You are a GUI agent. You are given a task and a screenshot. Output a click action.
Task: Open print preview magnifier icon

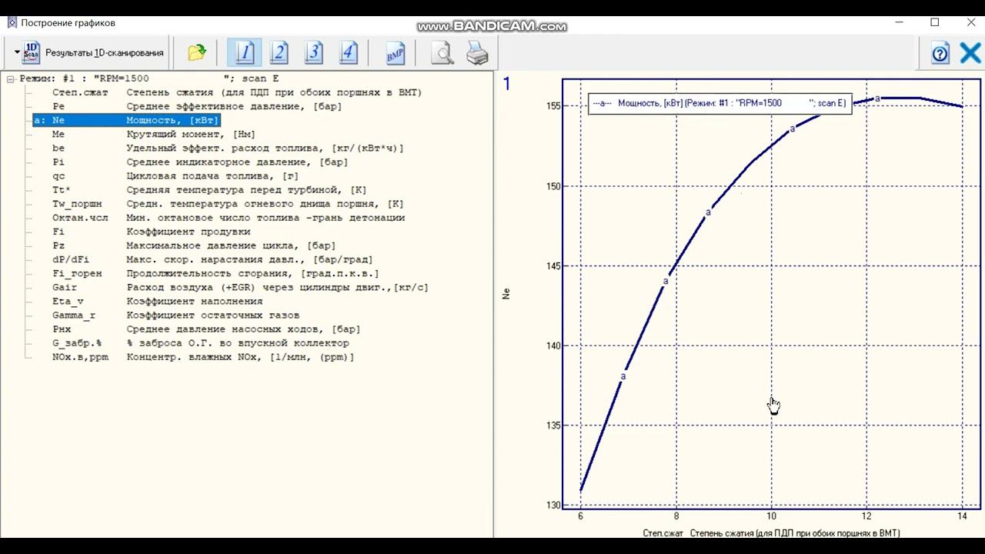pos(442,53)
